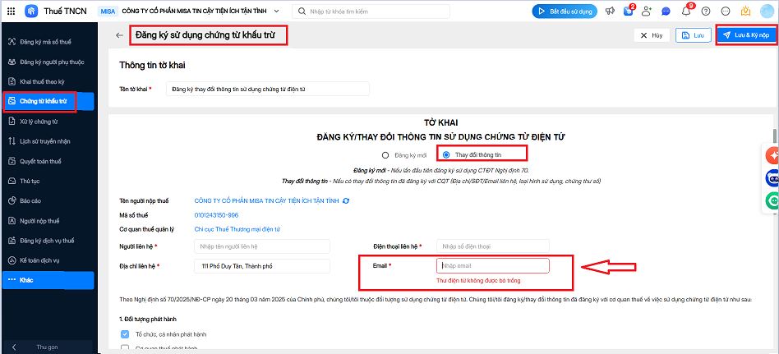Select the Thay đổi thông tin radio
This screenshot has height=354, width=779.
point(446,155)
